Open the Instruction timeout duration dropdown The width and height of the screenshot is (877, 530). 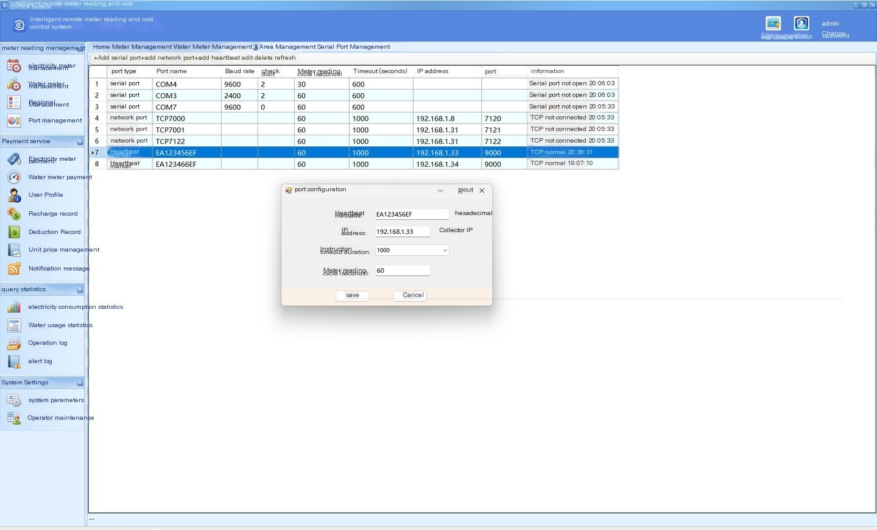pyautogui.click(x=445, y=250)
